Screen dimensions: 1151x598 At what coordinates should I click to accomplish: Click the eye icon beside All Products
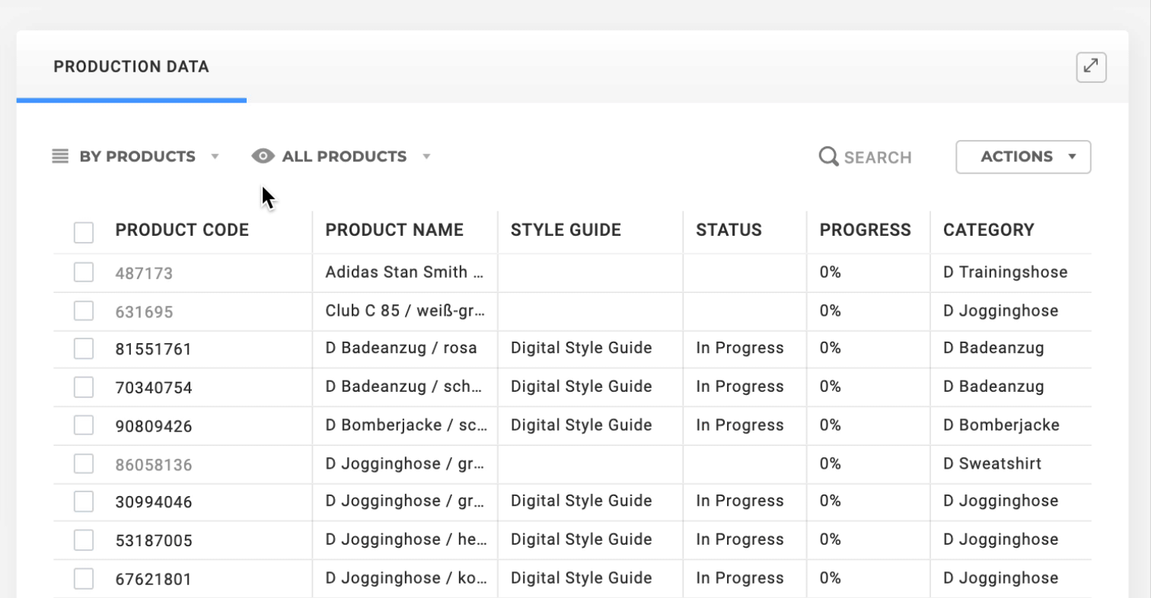263,157
